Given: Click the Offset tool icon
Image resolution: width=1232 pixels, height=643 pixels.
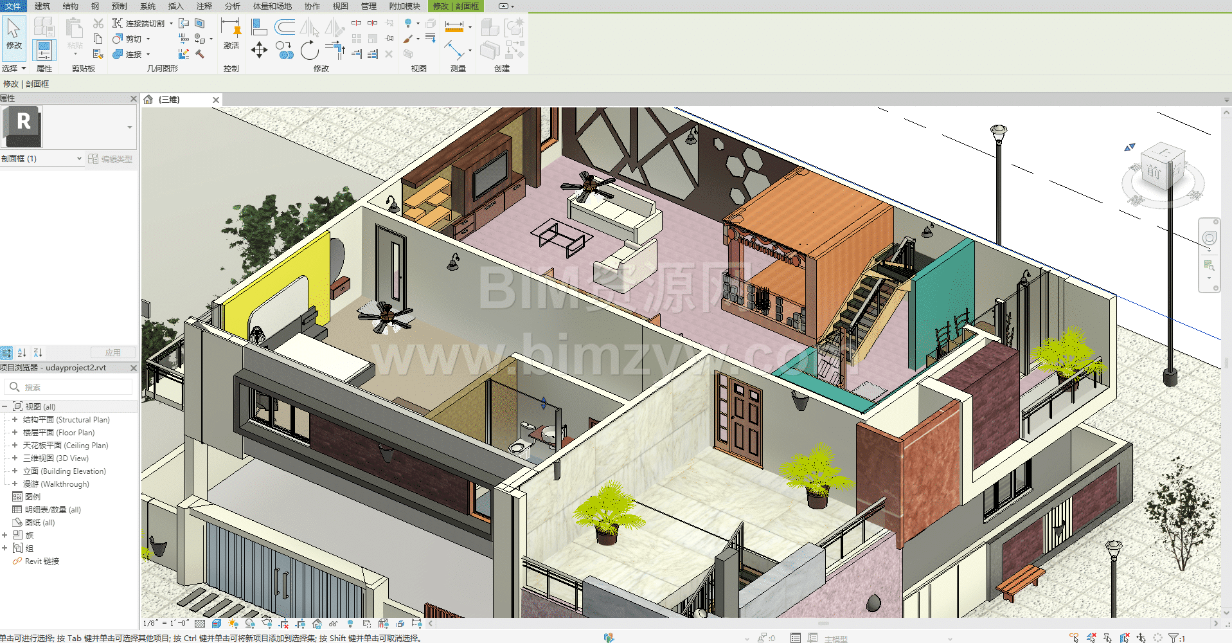Looking at the screenshot, I should point(284,27).
